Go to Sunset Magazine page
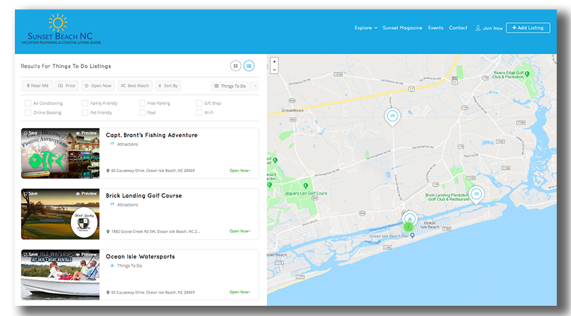571x316 pixels. tap(402, 28)
